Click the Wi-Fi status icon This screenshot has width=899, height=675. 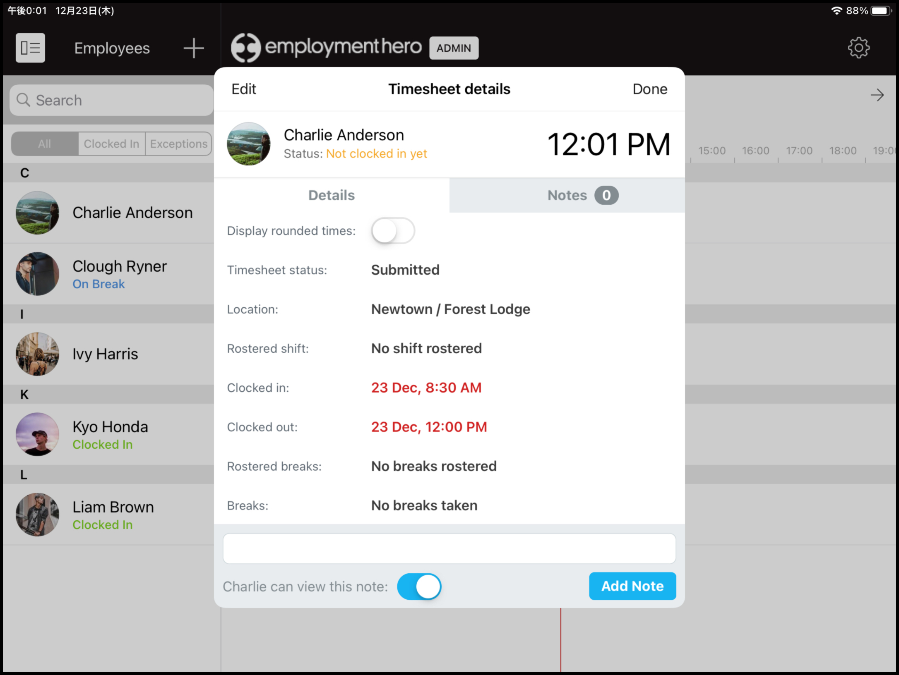(x=837, y=10)
